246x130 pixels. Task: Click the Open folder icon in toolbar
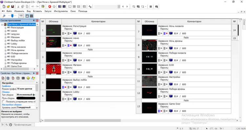(8, 7)
